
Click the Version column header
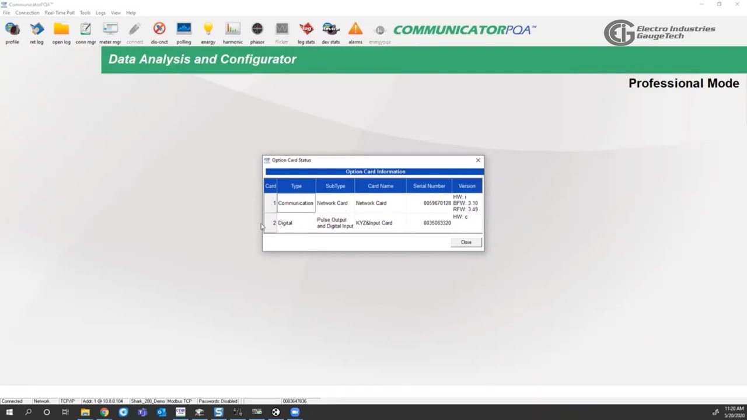click(x=467, y=186)
